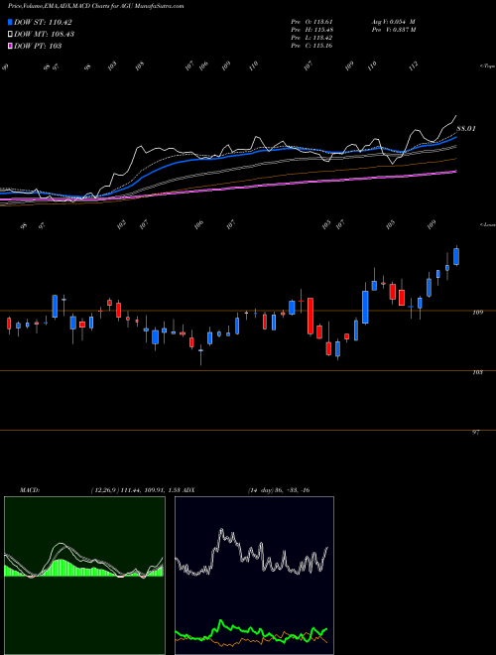Open the MACD histogram panel
Viewport: 496px width, 655px height.
84,576
